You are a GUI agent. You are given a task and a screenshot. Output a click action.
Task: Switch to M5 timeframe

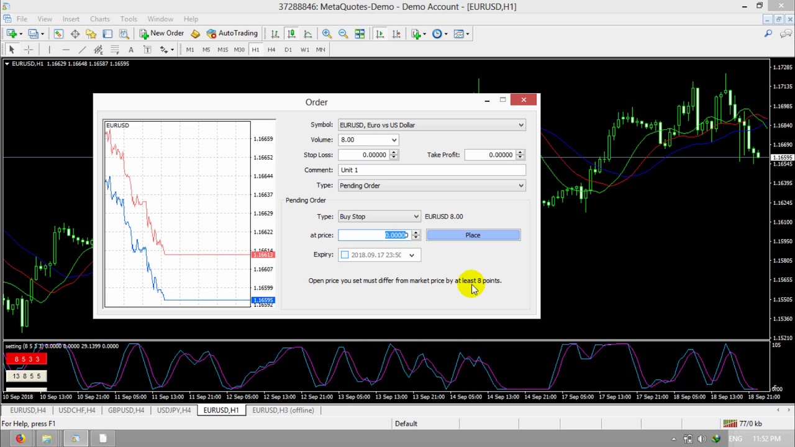pos(206,50)
